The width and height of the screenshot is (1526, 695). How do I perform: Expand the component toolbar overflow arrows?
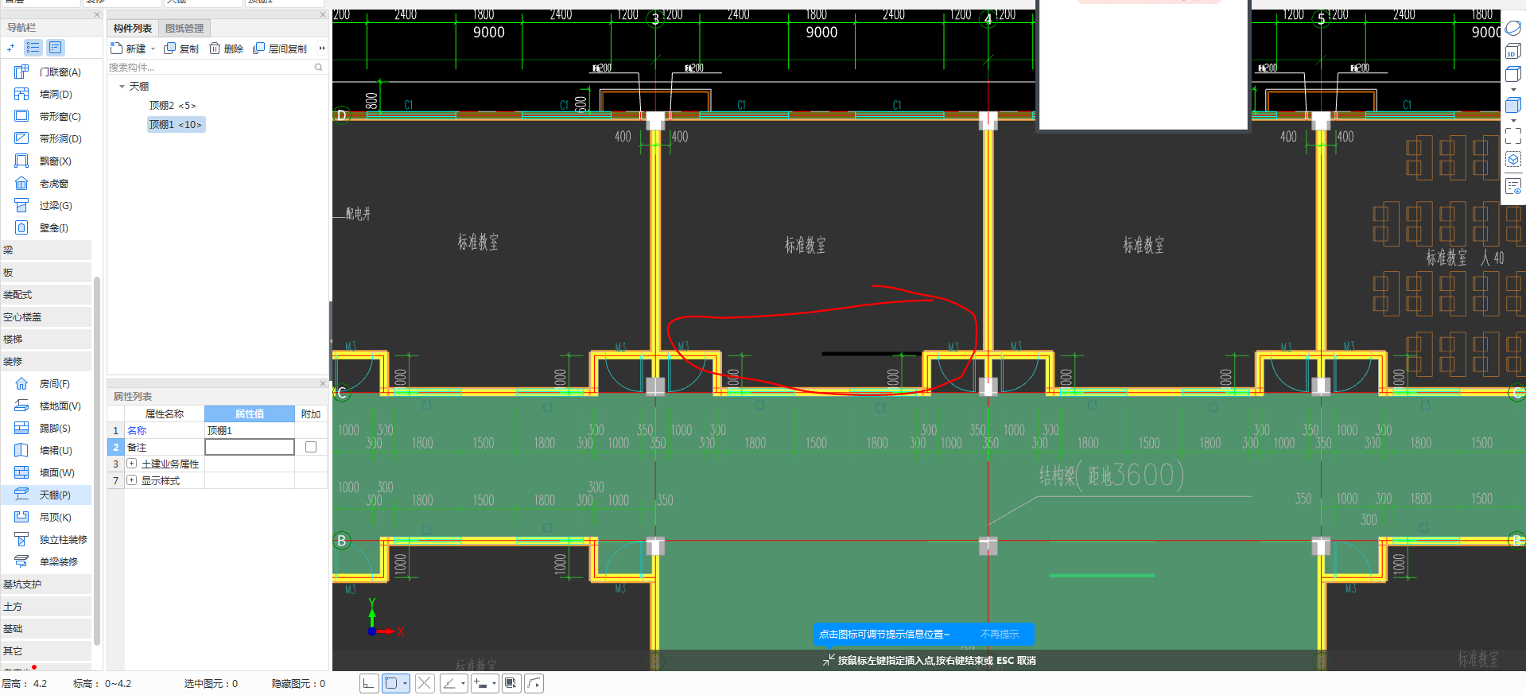click(x=322, y=49)
